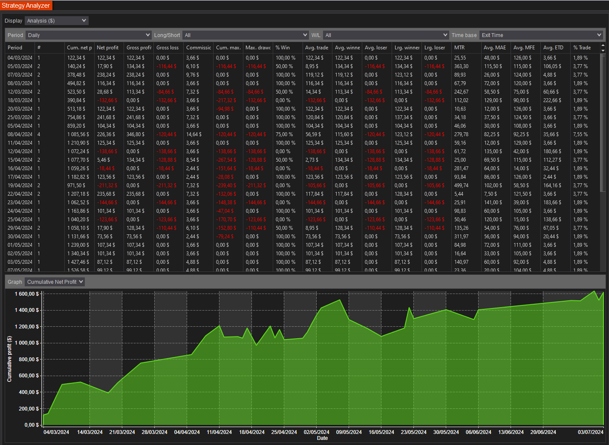Click Avg. ETD value 222,66 $

point(552,100)
